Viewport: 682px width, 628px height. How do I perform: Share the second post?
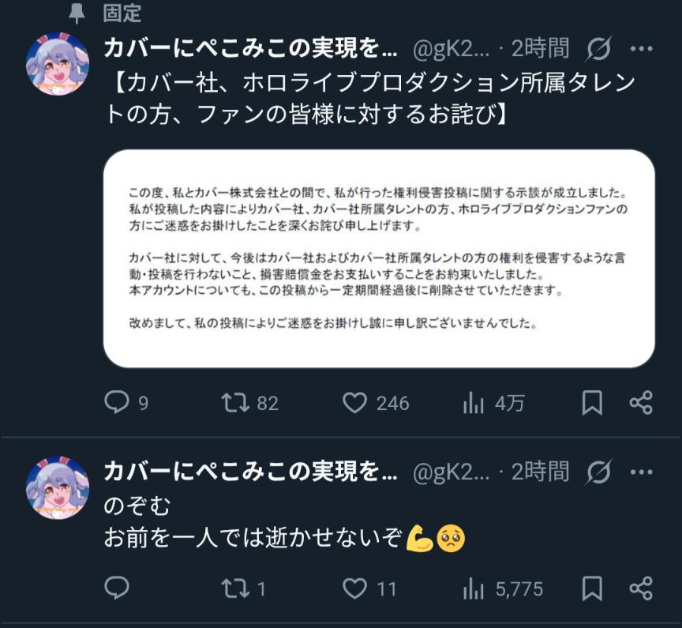[x=641, y=588]
